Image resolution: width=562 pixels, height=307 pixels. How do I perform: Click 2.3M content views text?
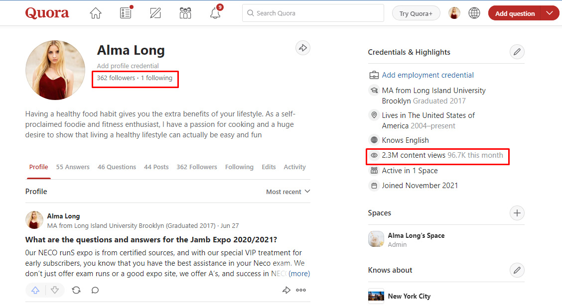(414, 155)
